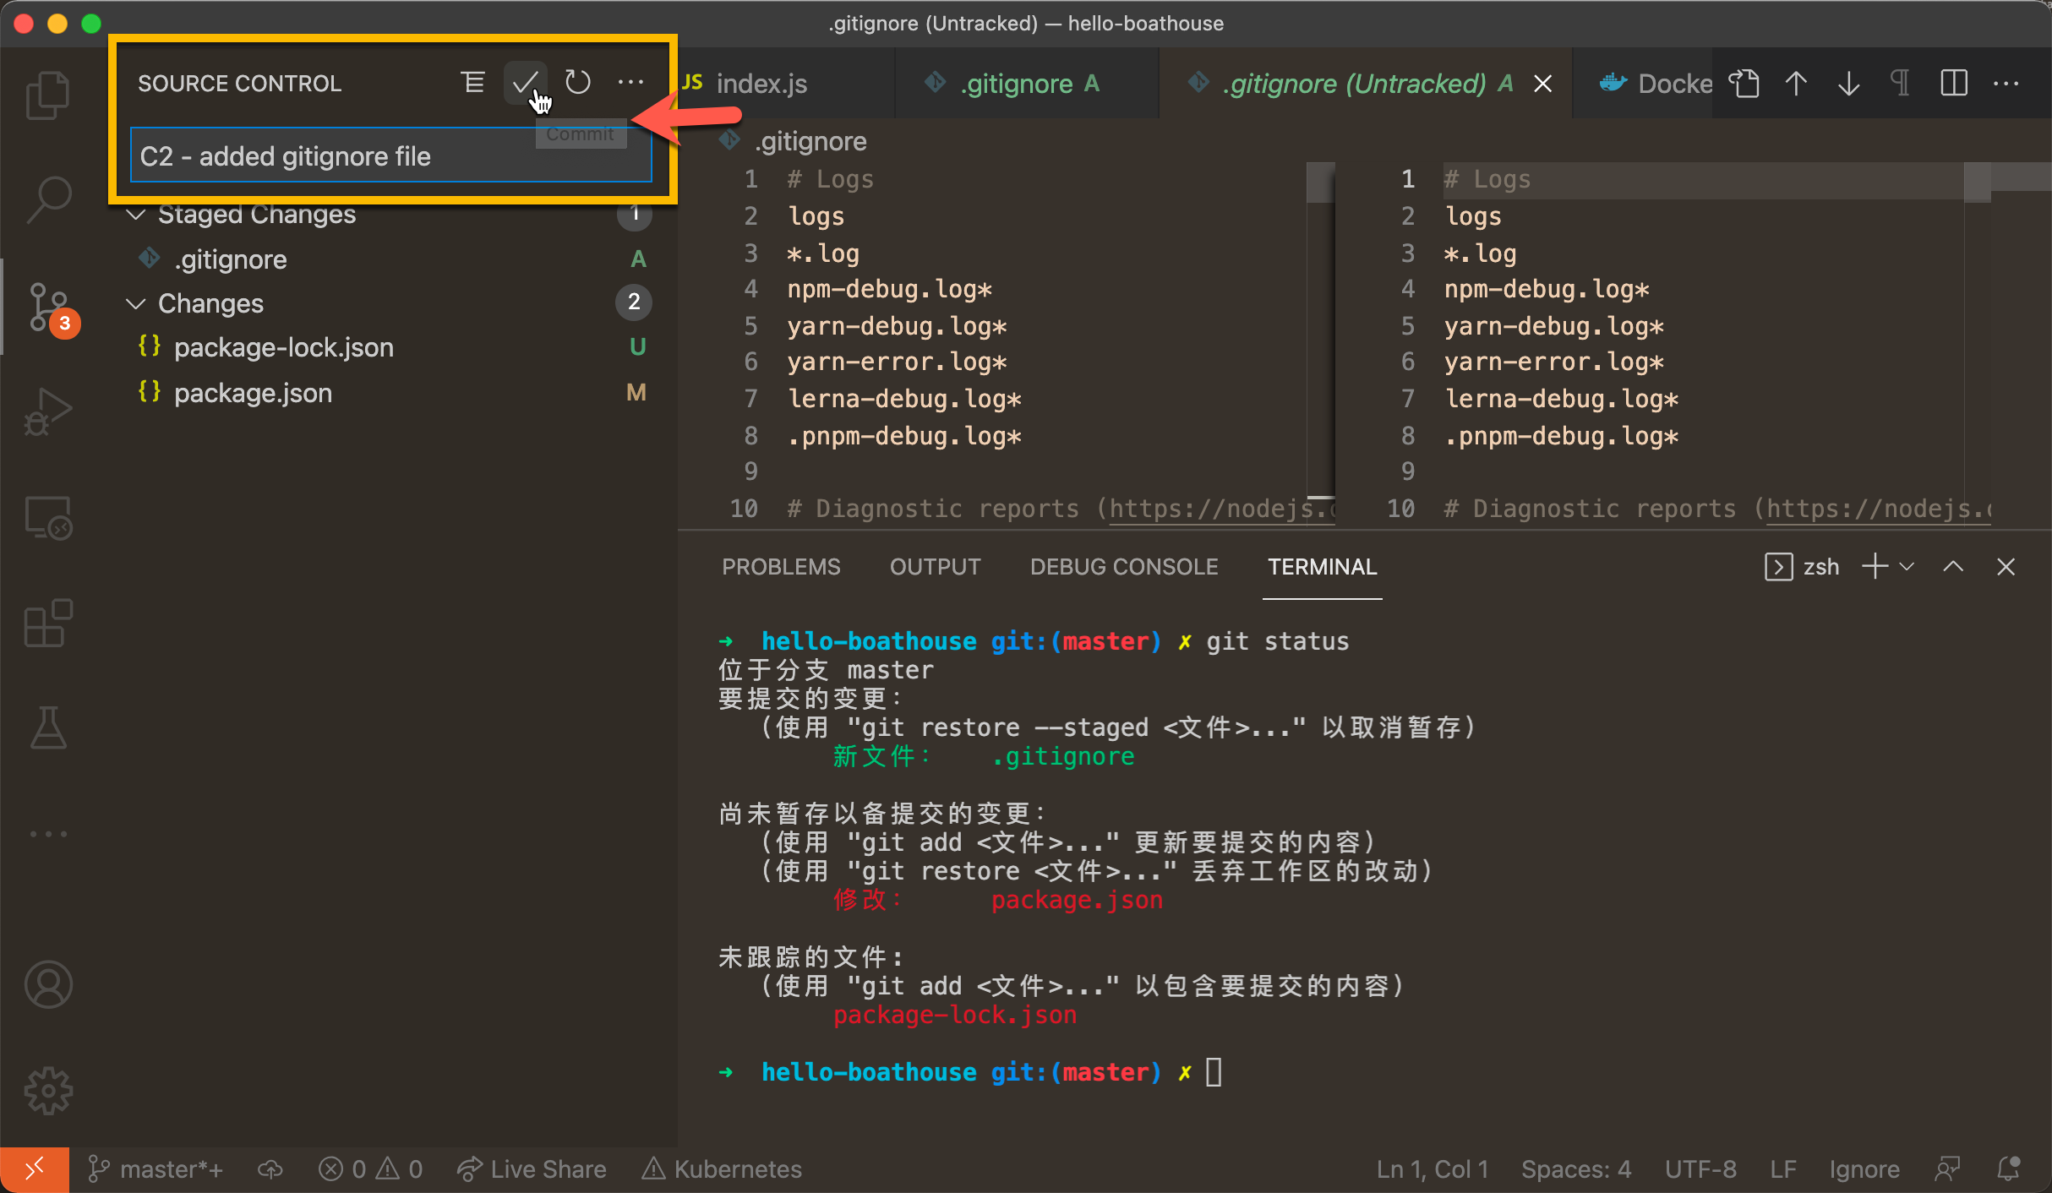Image resolution: width=2052 pixels, height=1193 pixels.
Task: Toggle whitespace display with the pilcrow icon
Action: [1900, 83]
